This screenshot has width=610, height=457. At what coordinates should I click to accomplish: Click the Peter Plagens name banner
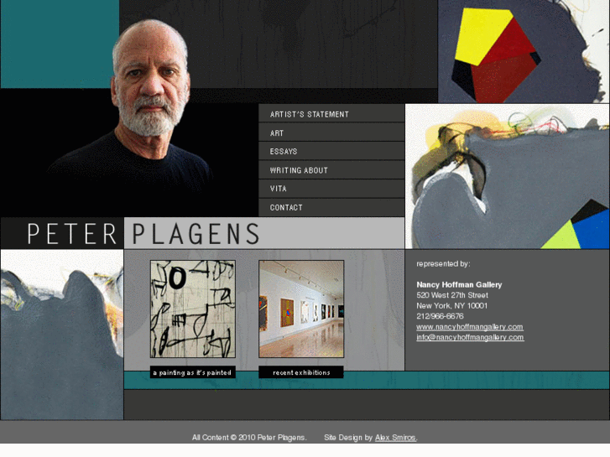click(202, 233)
